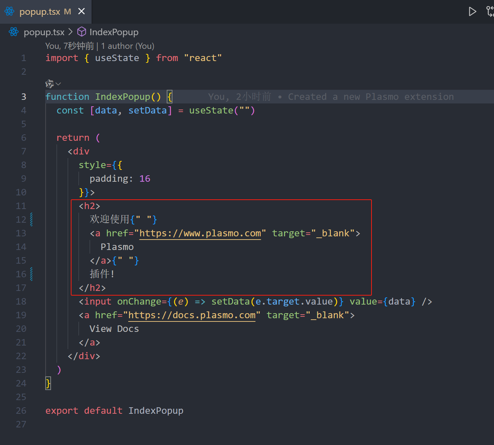The height and width of the screenshot is (445, 494).
Task: Open the 'You, 7秒钟前' blame code lens
Action: 70,46
